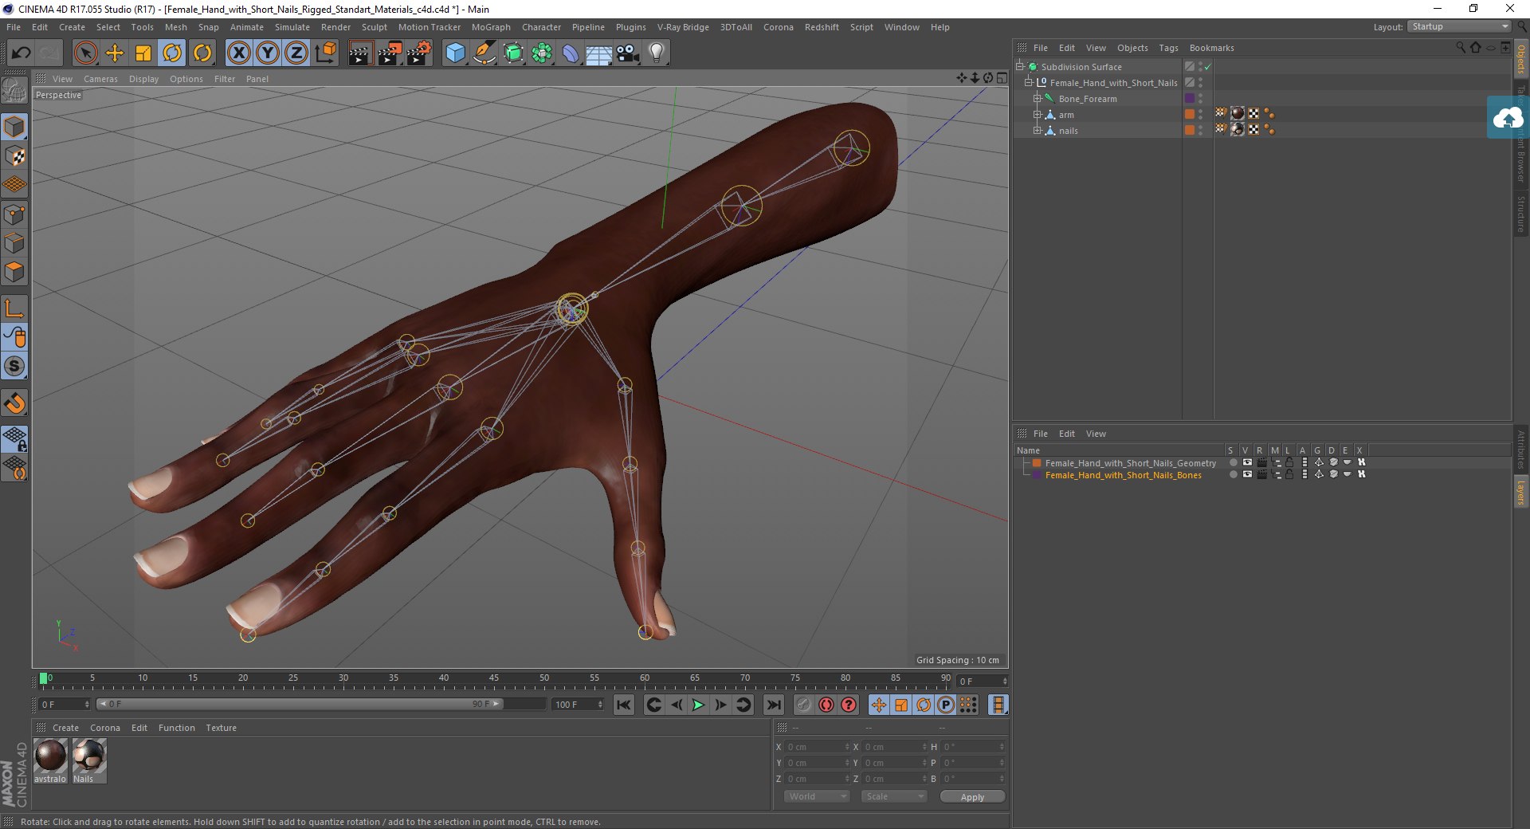1530x829 pixels.
Task: Toggle visibility eye of Geometry layer
Action: pos(1247,462)
